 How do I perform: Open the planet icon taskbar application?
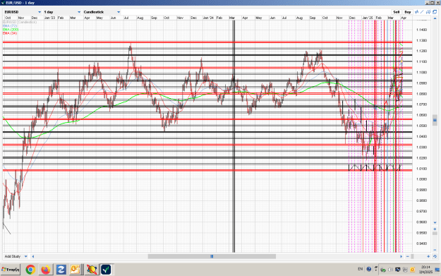(x=92, y=270)
